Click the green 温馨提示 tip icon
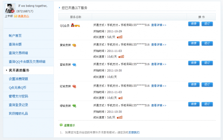Screen dimensions: 223x140 point(61,125)
